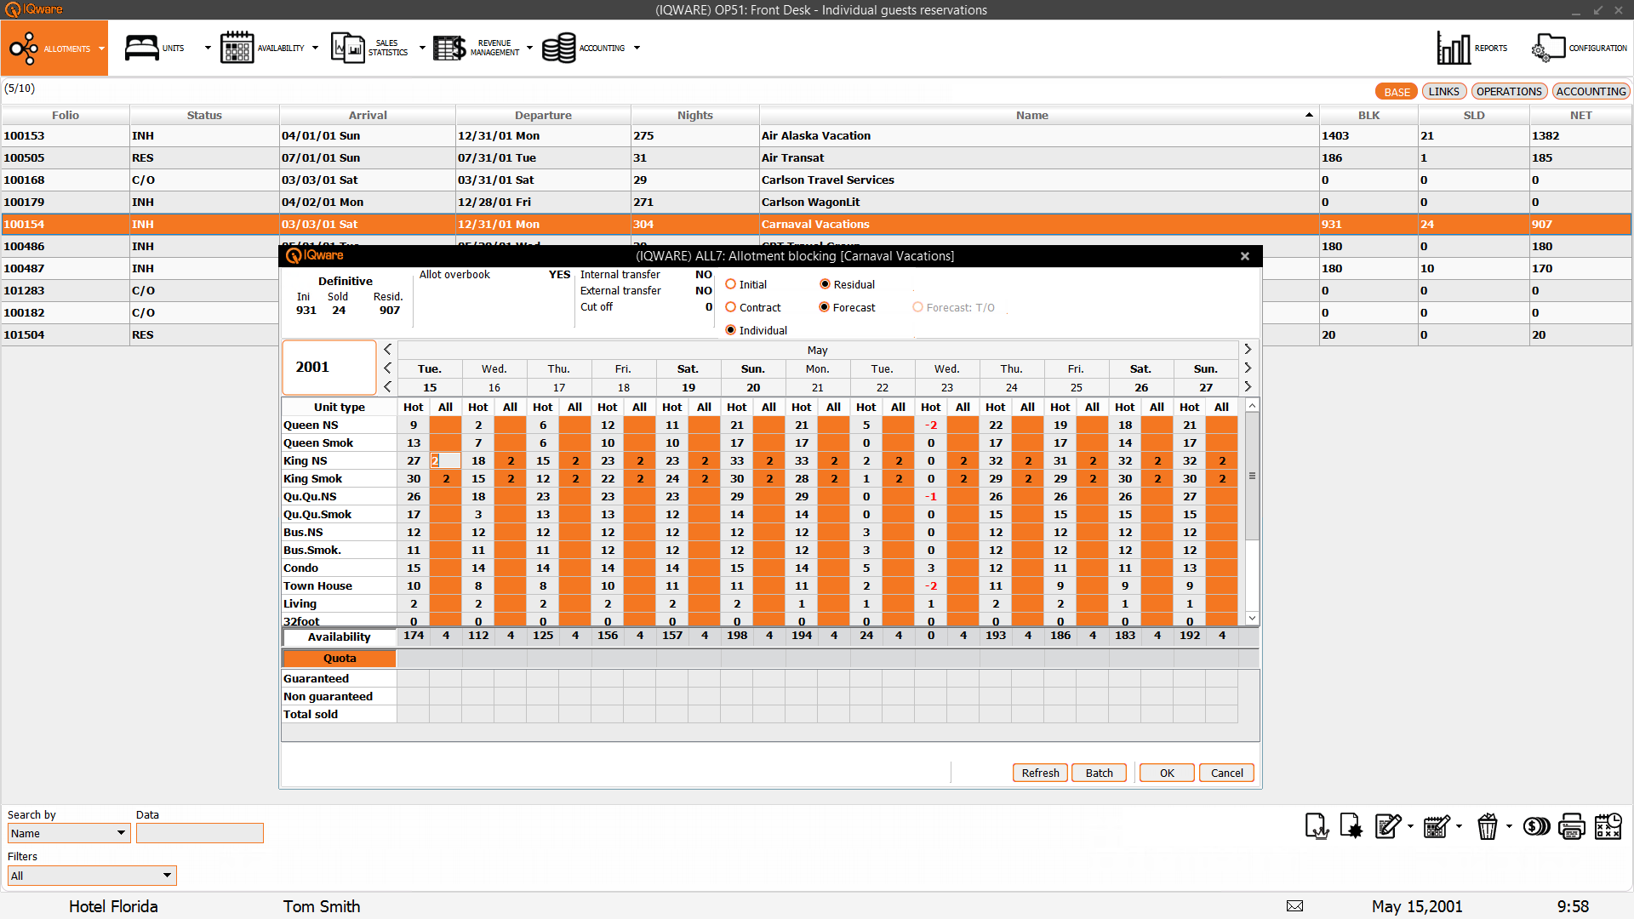Click the calendar with clock icon
This screenshot has width=1634, height=919.
click(1608, 826)
